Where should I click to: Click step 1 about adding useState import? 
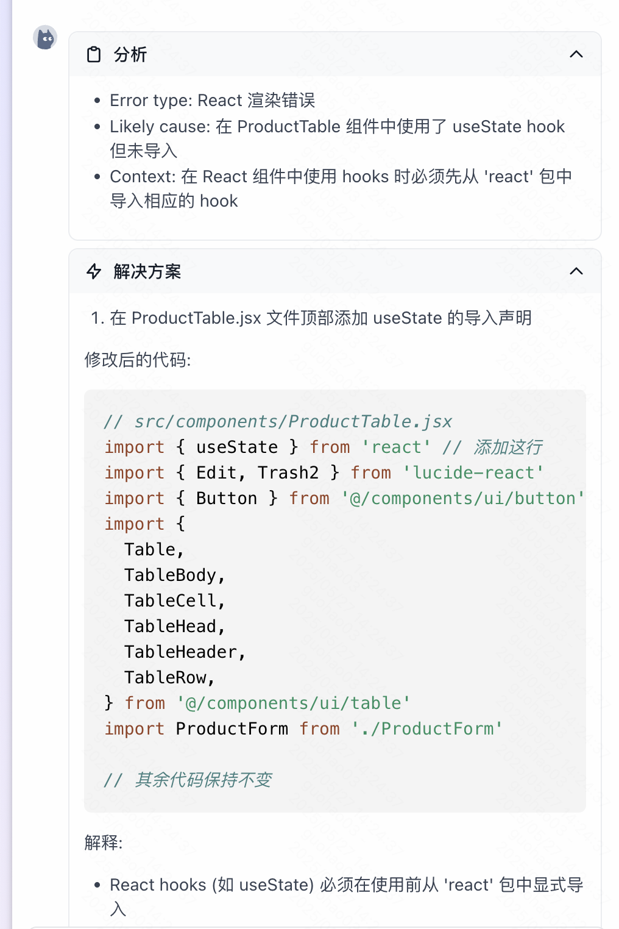pyautogui.click(x=311, y=318)
